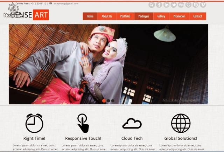Click the Cloud Tech heading
Viewport: 224px width, 152px height.
pos(132,138)
